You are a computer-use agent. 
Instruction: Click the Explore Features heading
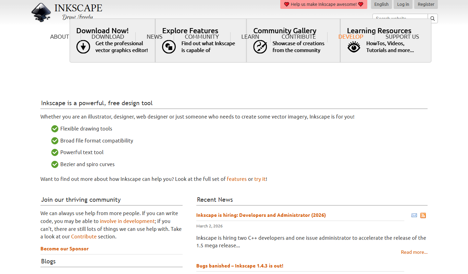click(190, 31)
